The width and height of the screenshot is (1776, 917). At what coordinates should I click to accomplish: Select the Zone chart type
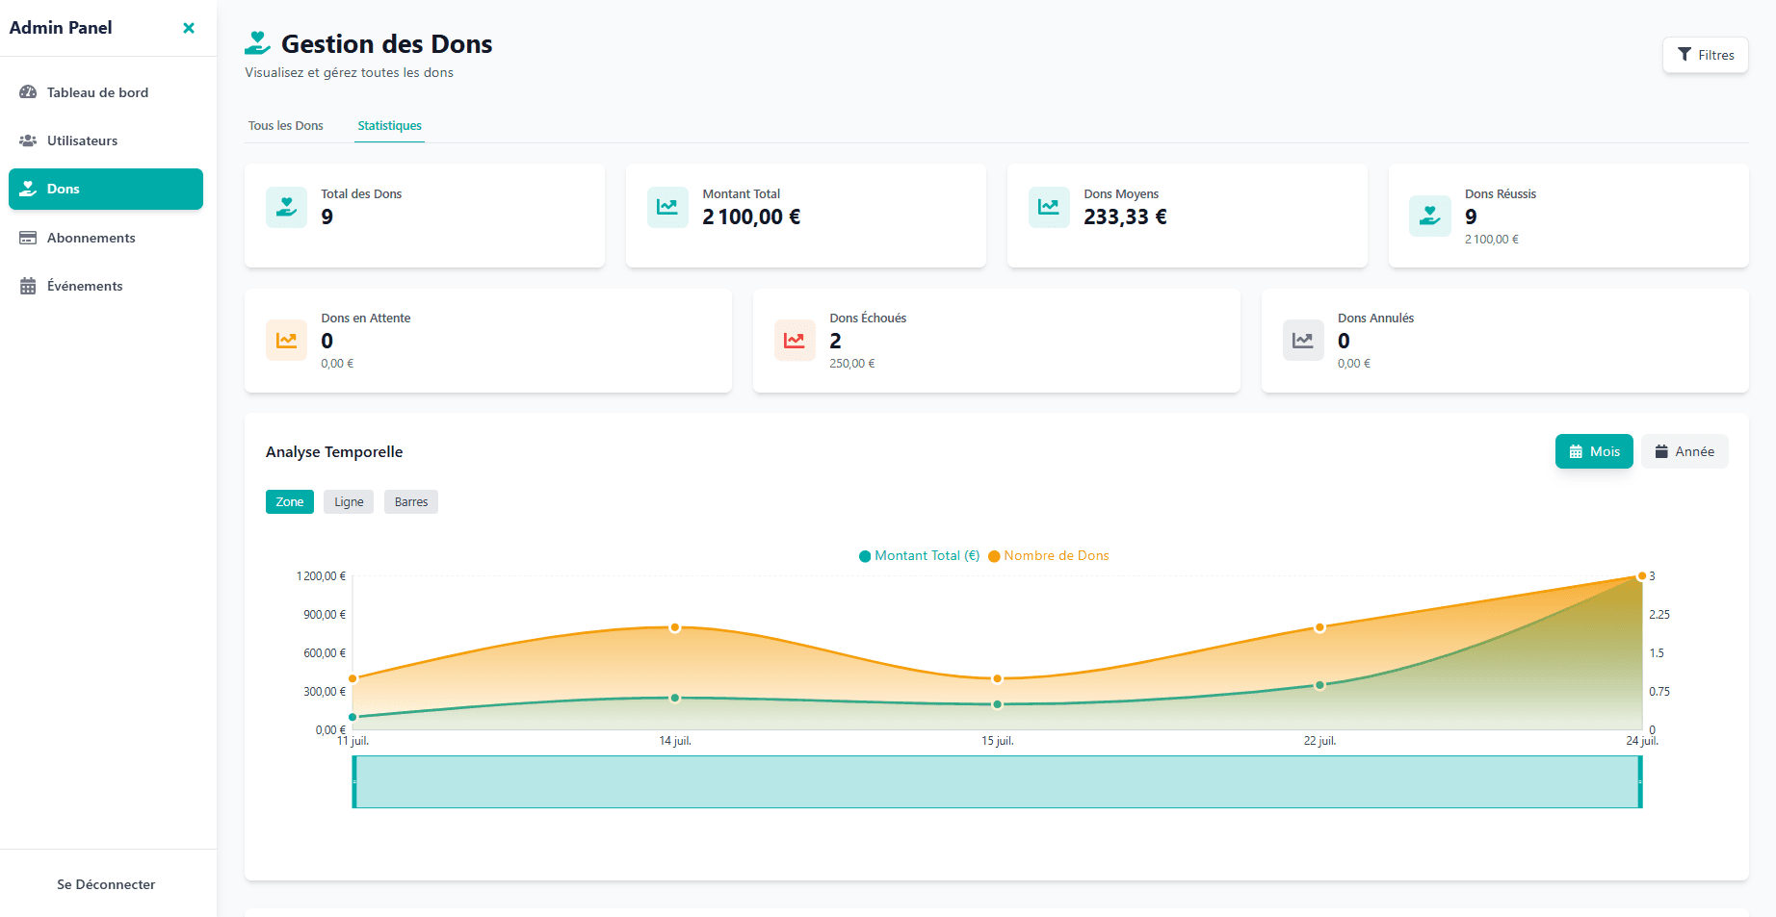(x=289, y=502)
